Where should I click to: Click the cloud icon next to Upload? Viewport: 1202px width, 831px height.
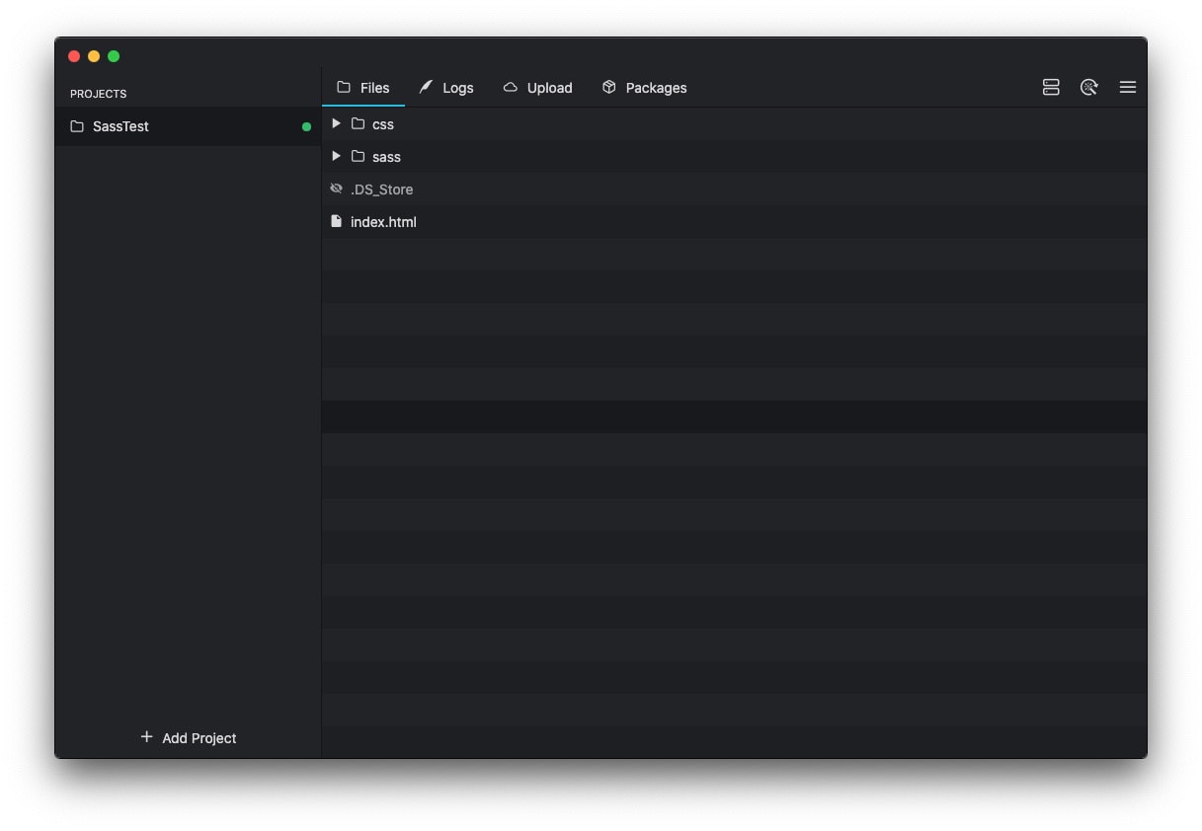[510, 87]
